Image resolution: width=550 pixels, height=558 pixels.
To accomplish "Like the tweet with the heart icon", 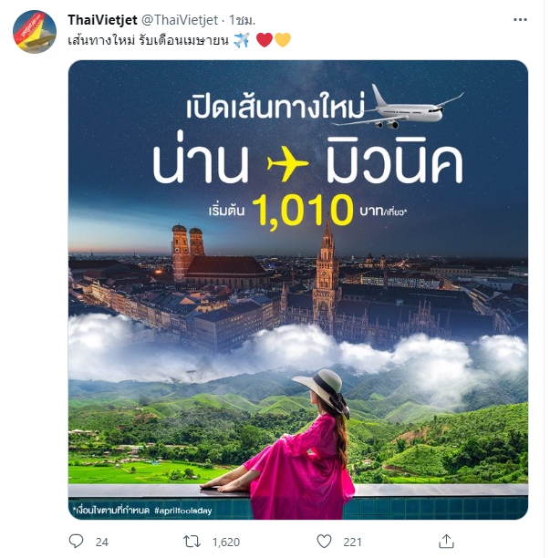I will tap(324, 542).
